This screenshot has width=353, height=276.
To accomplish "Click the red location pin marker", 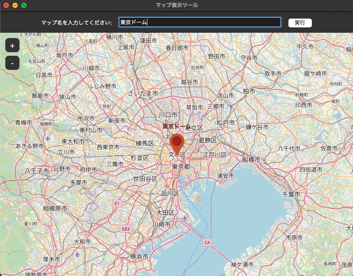I will click(x=177, y=145).
